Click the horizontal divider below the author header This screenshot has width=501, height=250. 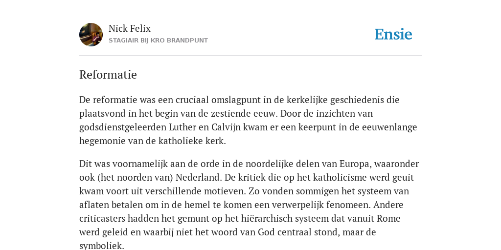(x=250, y=56)
